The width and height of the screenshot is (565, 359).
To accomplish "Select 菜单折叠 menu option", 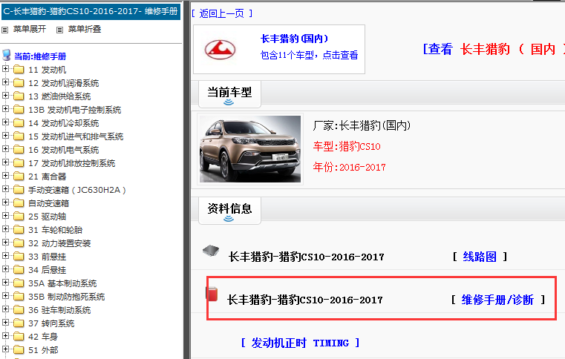I will tap(85, 29).
